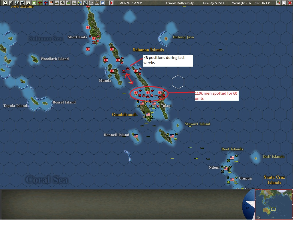Click the second ship box toolbar icon

(22, 3)
